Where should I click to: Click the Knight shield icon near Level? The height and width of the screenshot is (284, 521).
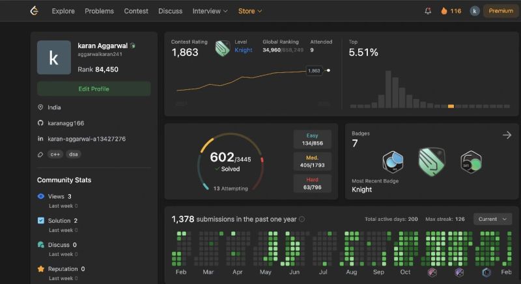(x=222, y=48)
